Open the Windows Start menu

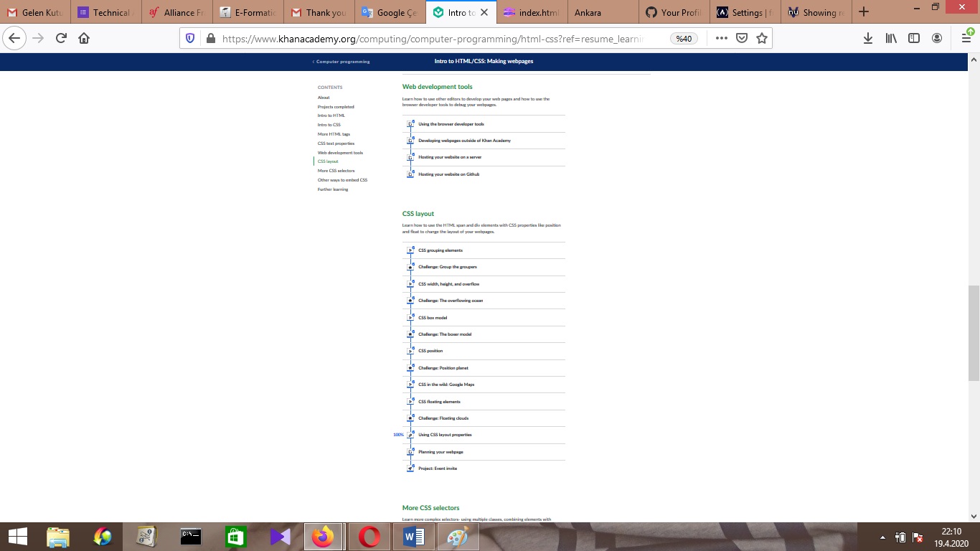coord(17,537)
